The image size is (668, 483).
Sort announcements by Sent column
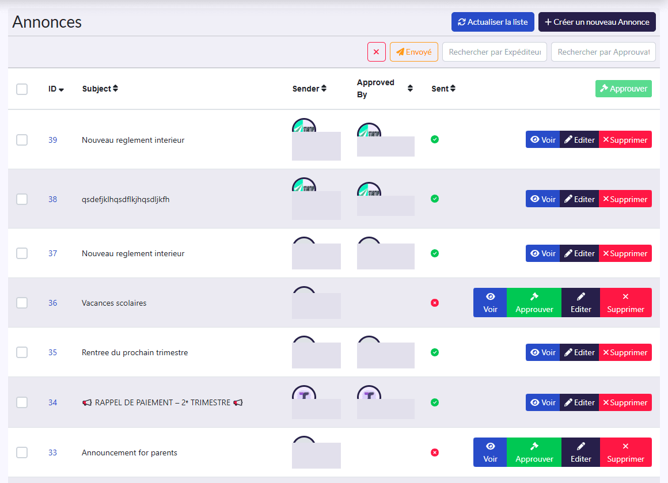(443, 89)
